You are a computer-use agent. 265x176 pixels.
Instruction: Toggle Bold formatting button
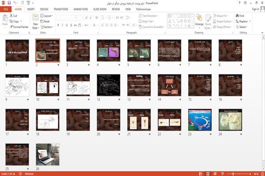tap(58, 25)
